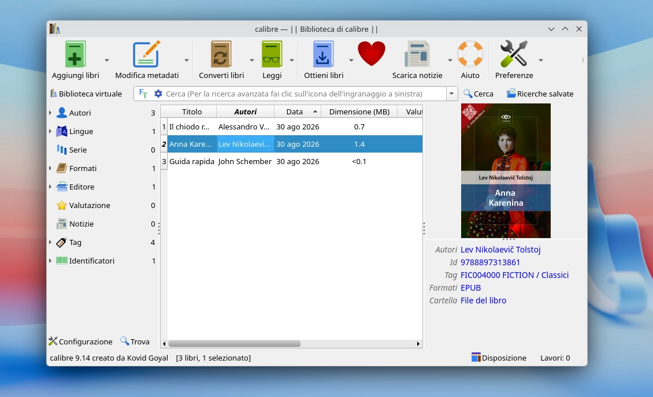This screenshot has width=653, height=397.
Task: Click the Tag label icon
Action: (x=62, y=242)
